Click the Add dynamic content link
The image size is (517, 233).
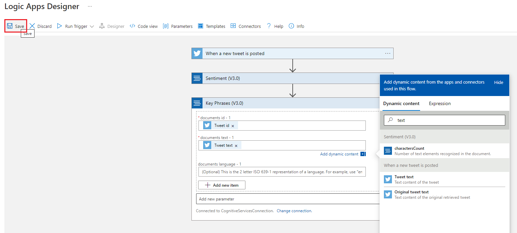(339, 154)
